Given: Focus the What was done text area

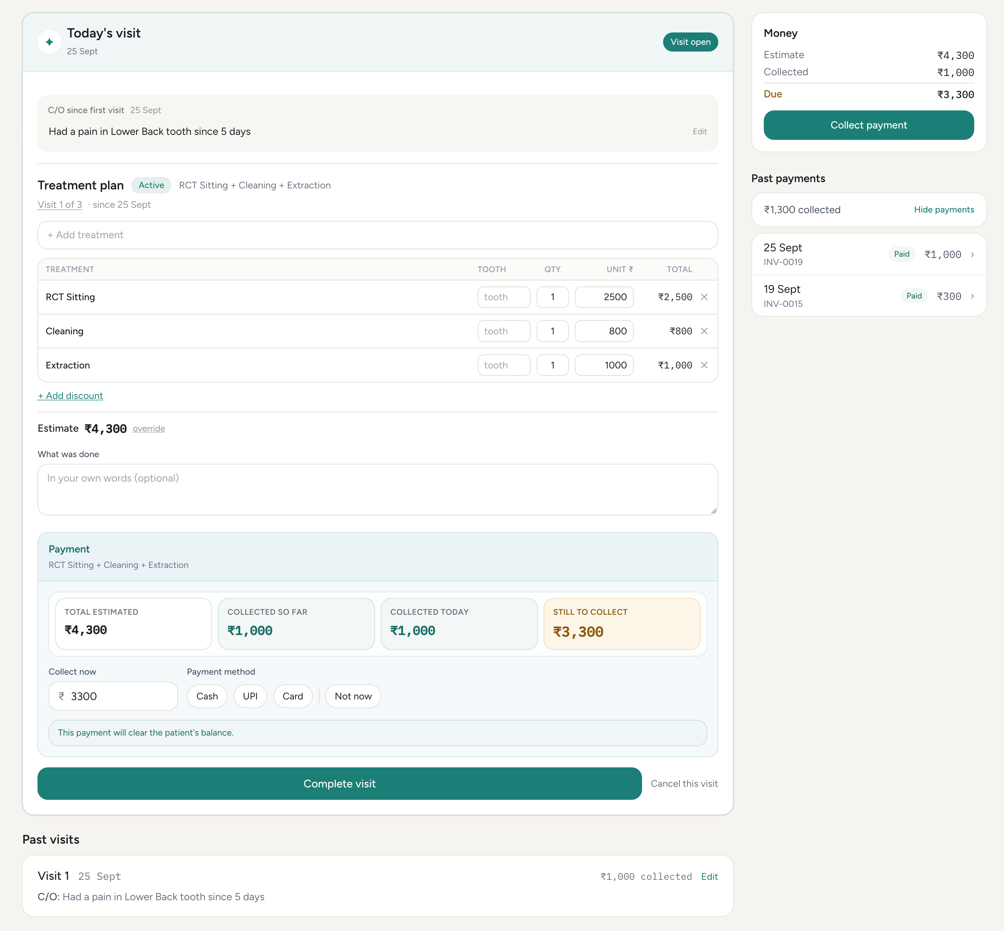Looking at the screenshot, I should tap(378, 489).
